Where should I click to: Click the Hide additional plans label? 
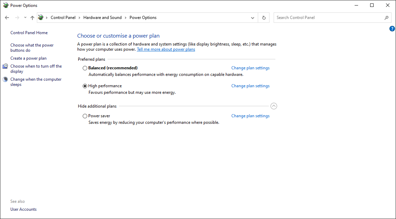click(97, 106)
